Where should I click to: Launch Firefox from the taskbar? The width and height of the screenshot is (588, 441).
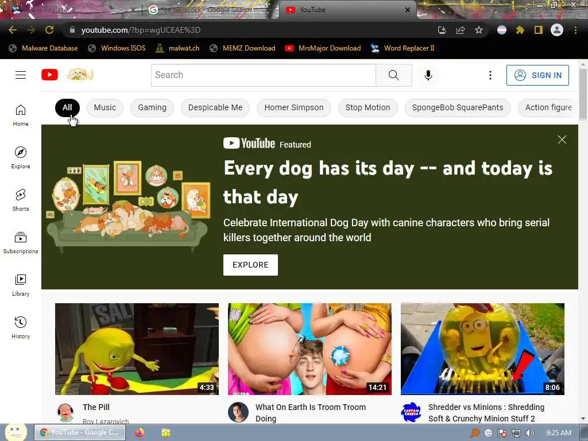point(140,432)
